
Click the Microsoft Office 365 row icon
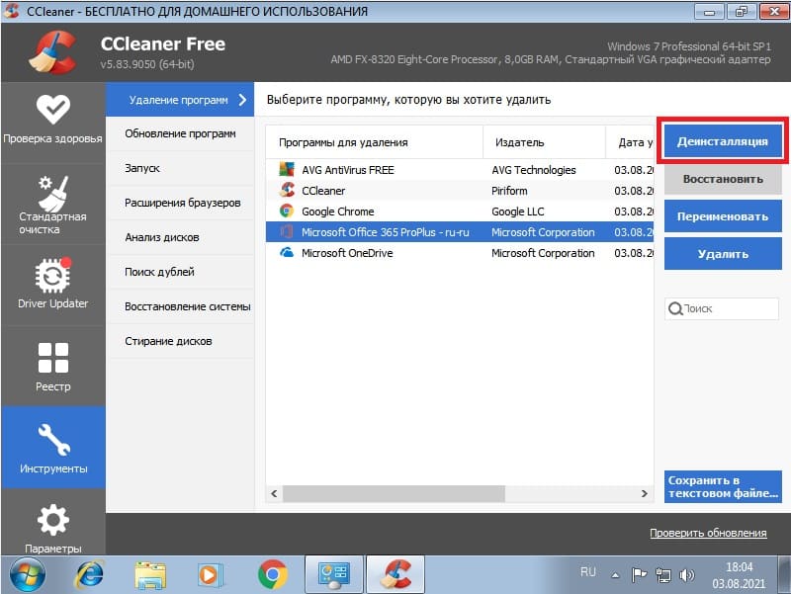[x=287, y=232]
